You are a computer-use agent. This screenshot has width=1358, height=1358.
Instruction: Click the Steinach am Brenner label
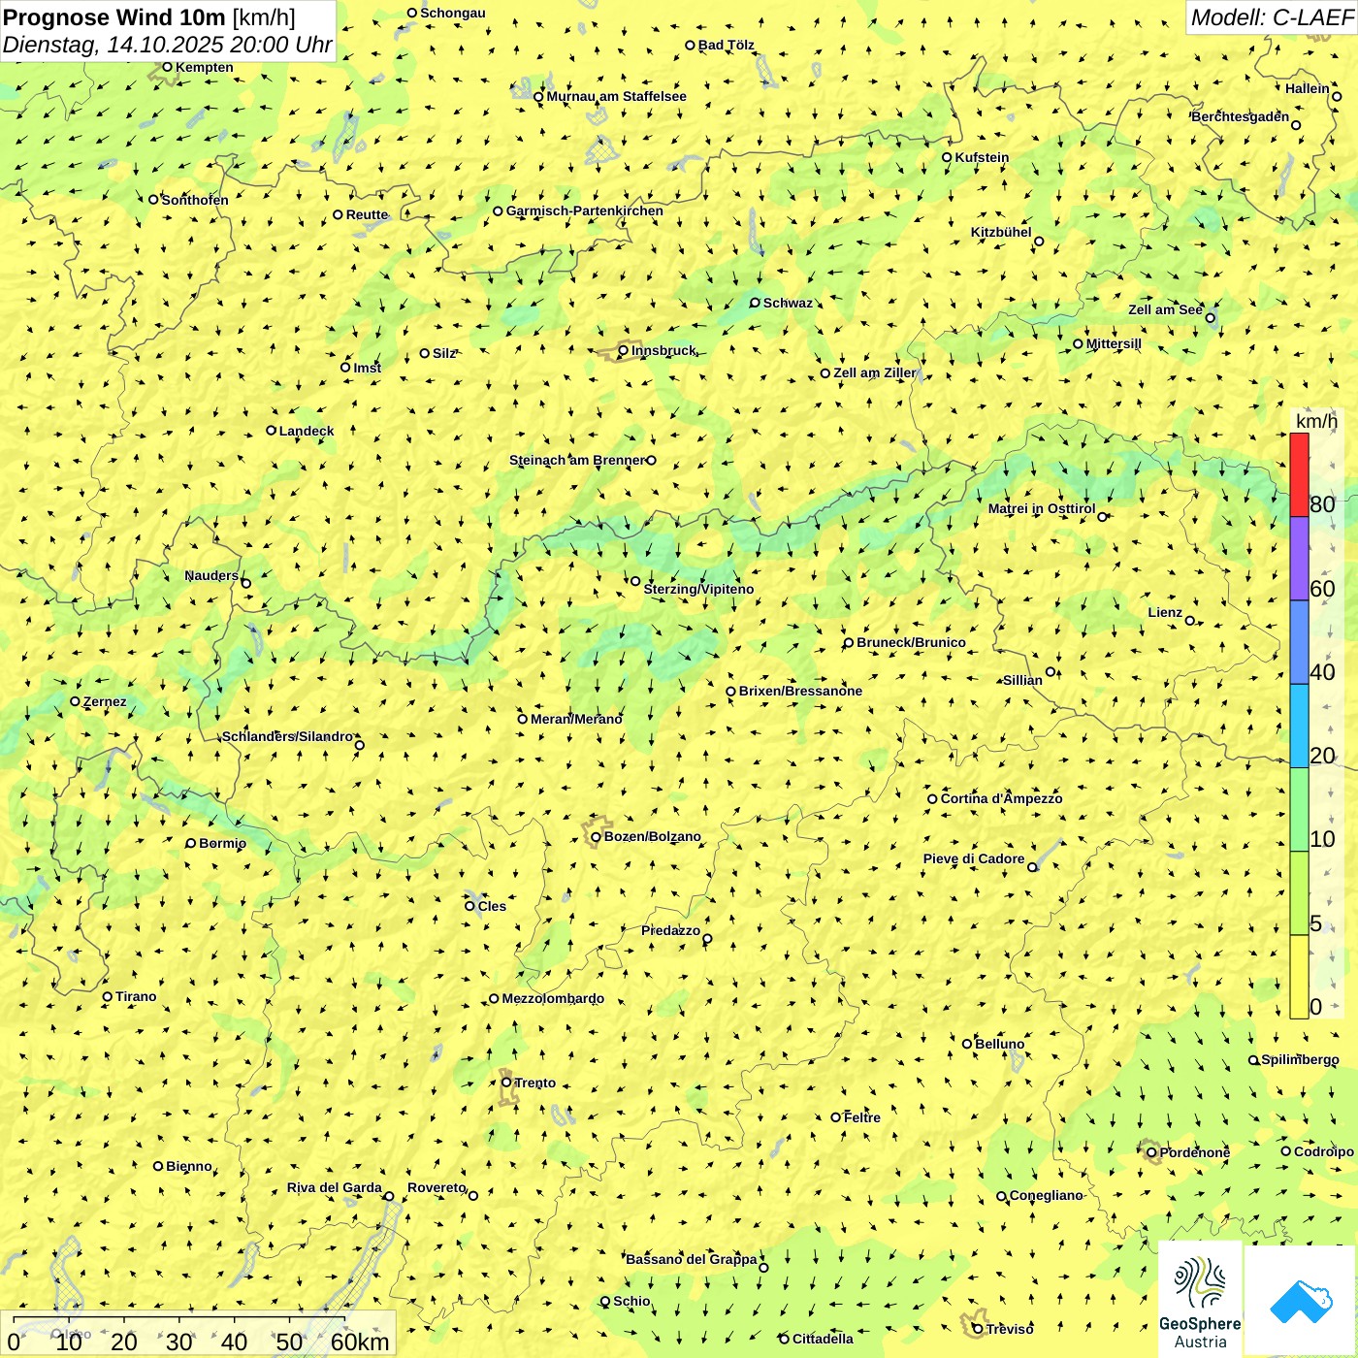coord(577,460)
